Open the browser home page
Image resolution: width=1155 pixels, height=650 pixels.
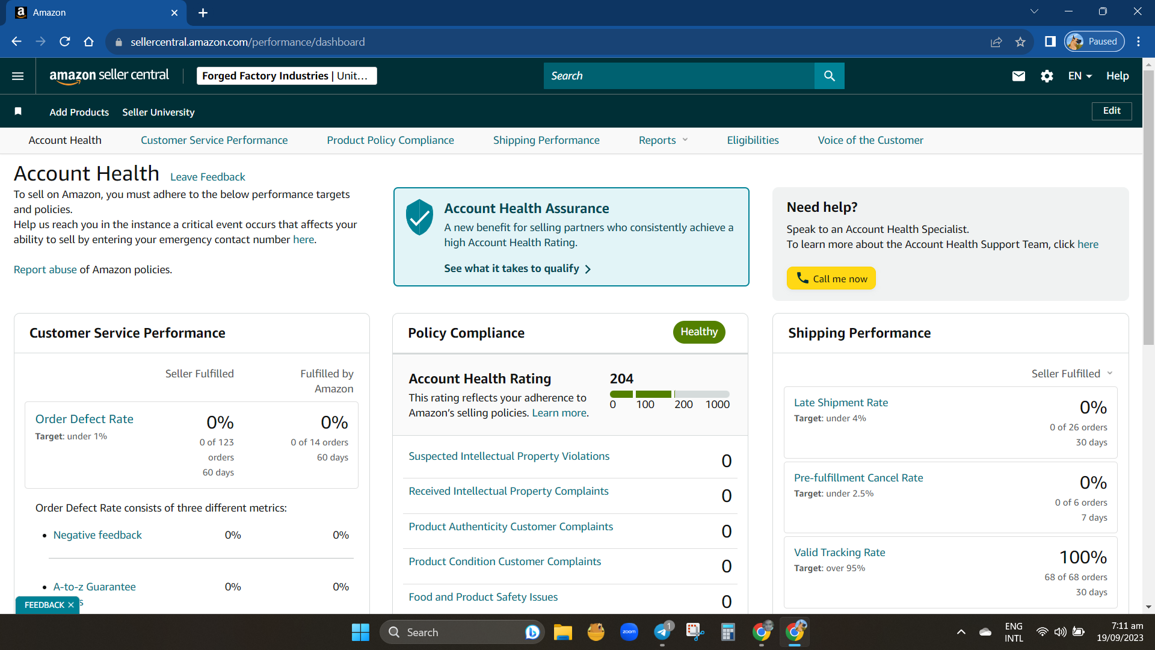[x=89, y=42]
